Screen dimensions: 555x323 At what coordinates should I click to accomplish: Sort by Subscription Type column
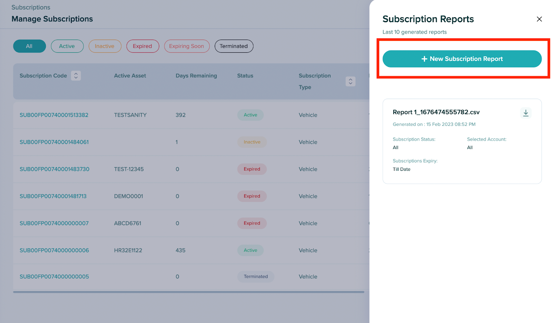350,81
